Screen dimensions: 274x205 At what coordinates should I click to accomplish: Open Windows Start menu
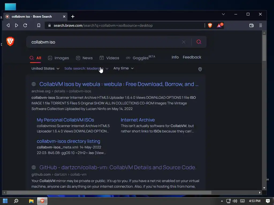point(5,201)
